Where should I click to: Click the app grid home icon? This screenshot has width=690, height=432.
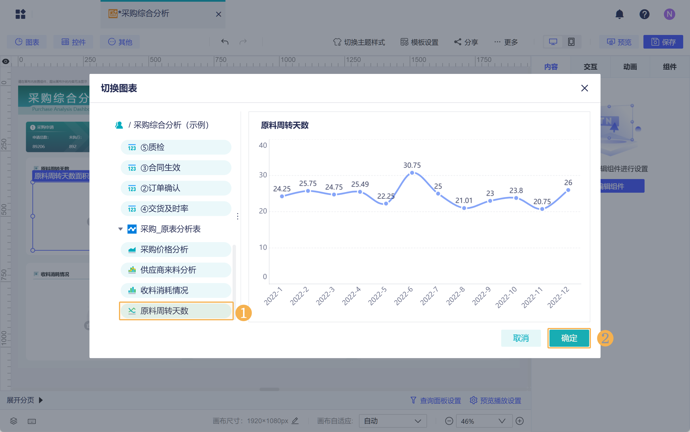20,14
